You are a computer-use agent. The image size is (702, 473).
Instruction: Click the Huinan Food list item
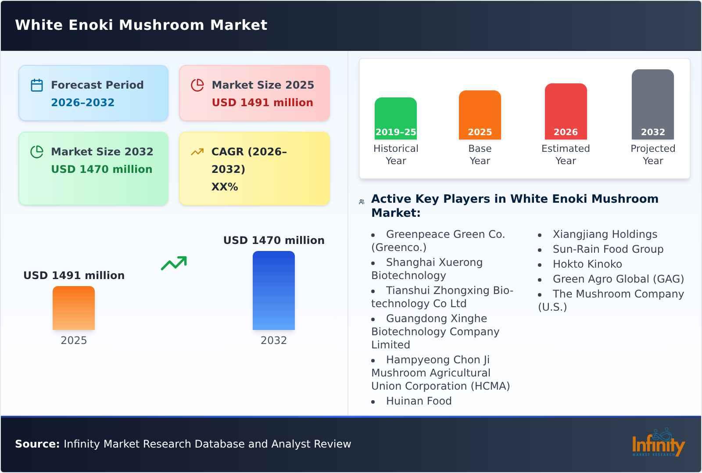(419, 401)
